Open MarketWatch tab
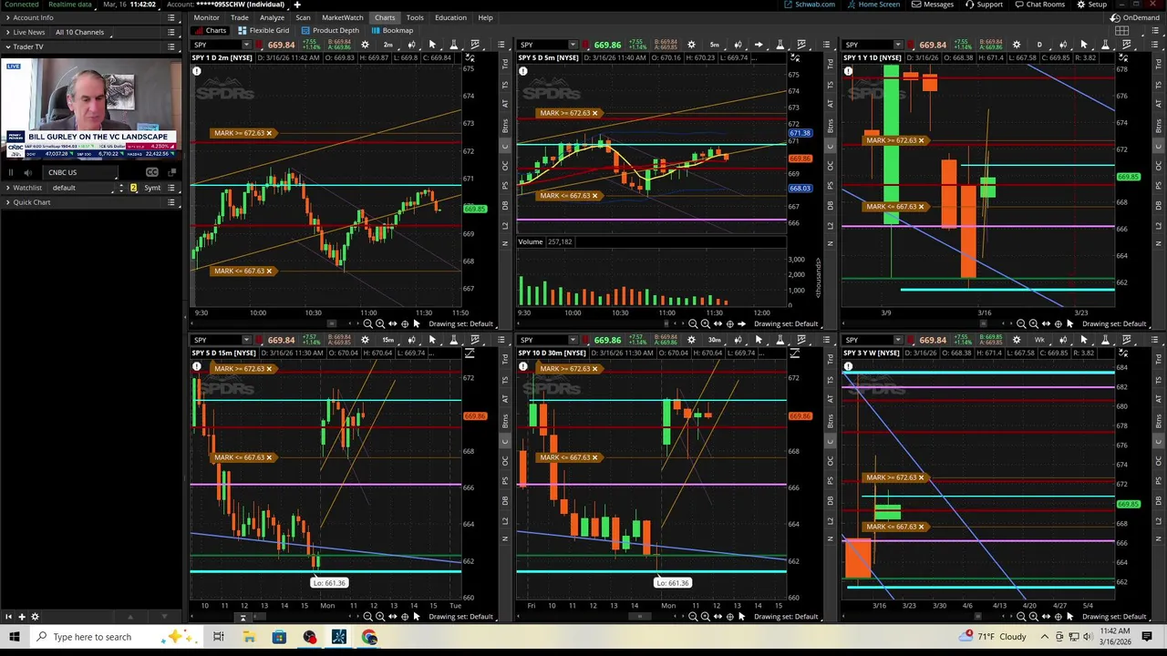1167x656 pixels. click(x=342, y=17)
